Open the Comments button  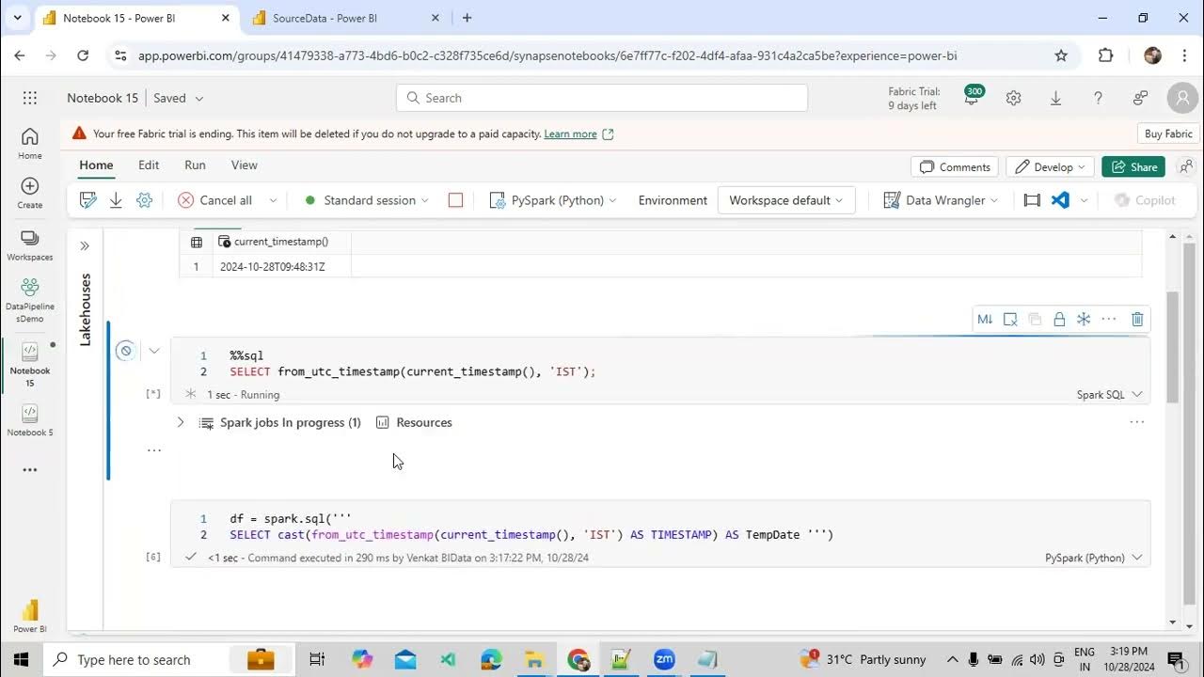[955, 166]
